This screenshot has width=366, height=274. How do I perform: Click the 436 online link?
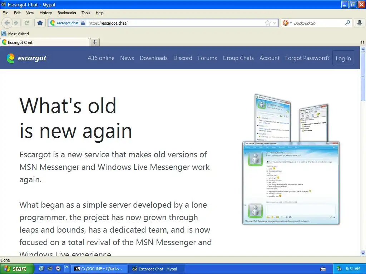pyautogui.click(x=101, y=58)
